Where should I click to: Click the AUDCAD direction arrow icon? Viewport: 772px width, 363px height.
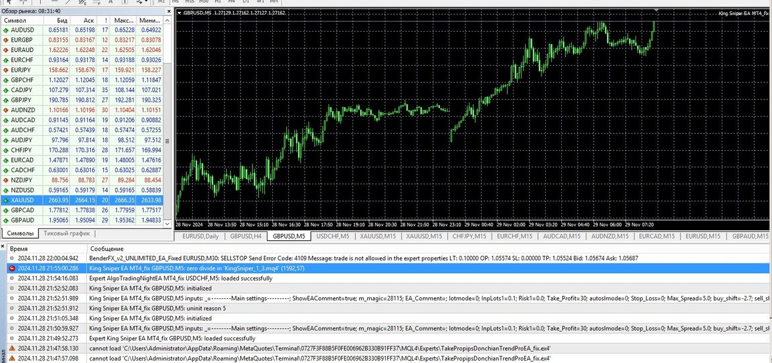tap(6, 120)
